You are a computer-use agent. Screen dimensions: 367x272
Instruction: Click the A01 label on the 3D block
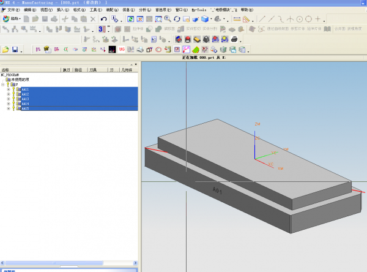pos(217,191)
